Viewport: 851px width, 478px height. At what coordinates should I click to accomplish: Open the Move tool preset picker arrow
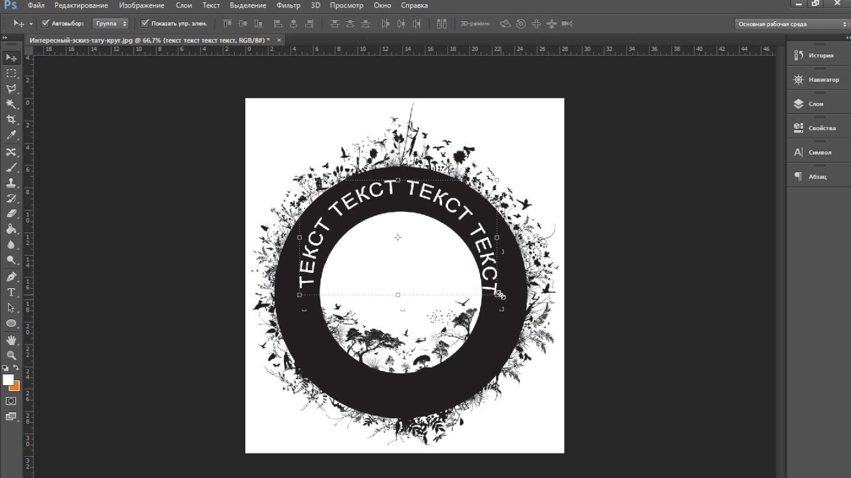(x=31, y=24)
